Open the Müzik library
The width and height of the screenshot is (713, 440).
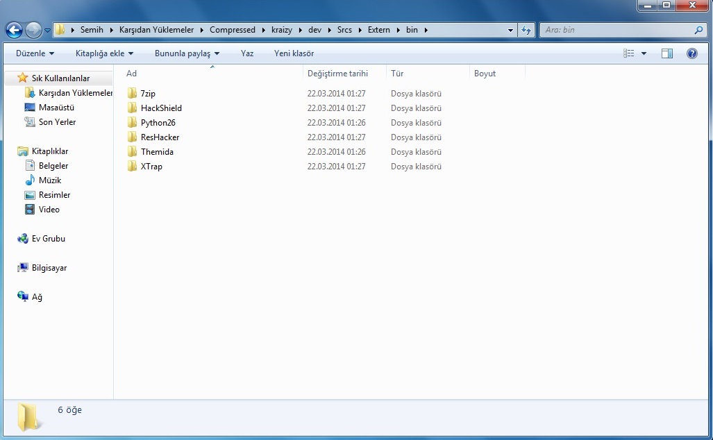pos(50,180)
